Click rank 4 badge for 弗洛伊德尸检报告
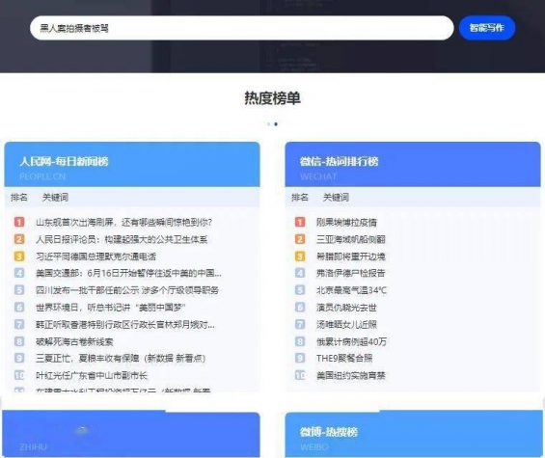This screenshot has width=545, height=458. [x=300, y=273]
